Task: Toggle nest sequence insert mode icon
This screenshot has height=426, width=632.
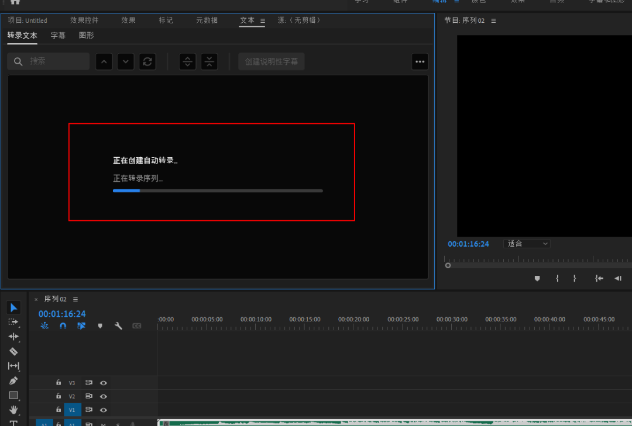Action: (44, 325)
